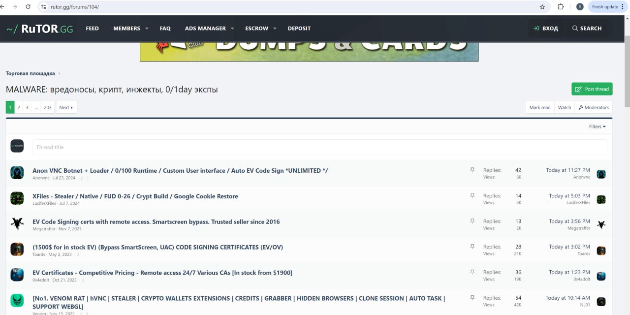Click the Торговая площадка breadcrumb
This screenshot has height=315, width=630.
(31, 73)
